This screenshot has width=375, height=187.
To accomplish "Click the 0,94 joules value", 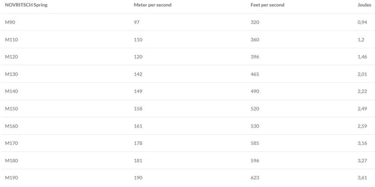I will 362,22.
